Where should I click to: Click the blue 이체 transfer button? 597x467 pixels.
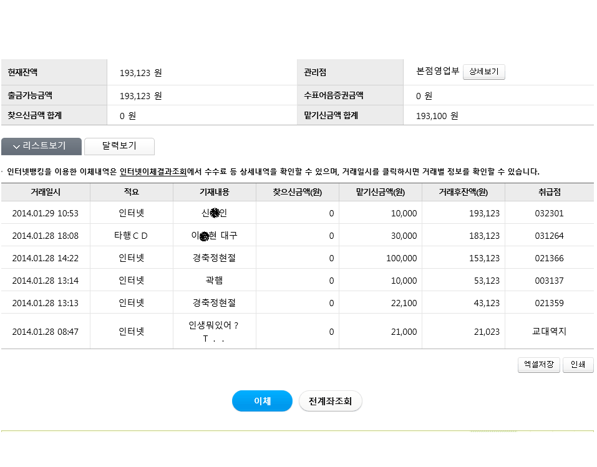pos(263,401)
